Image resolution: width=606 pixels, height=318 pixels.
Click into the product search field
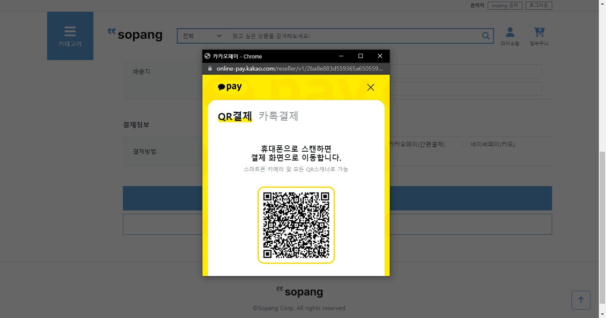click(353, 36)
